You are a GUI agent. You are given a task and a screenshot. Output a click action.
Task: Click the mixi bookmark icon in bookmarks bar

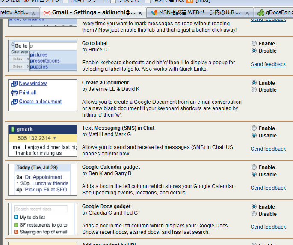pyautogui.click(x=190, y=1)
